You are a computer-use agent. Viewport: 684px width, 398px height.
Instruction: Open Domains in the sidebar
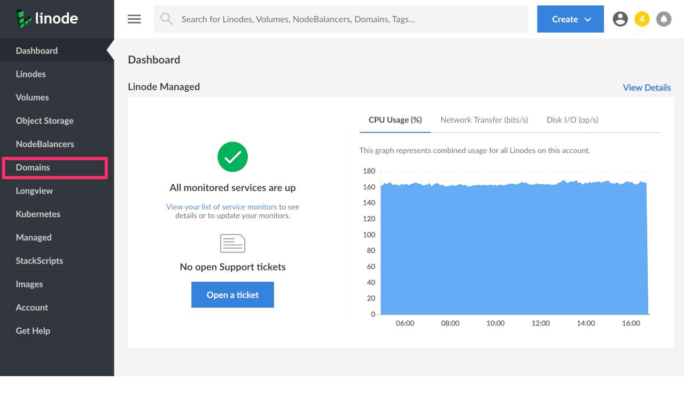click(x=33, y=168)
